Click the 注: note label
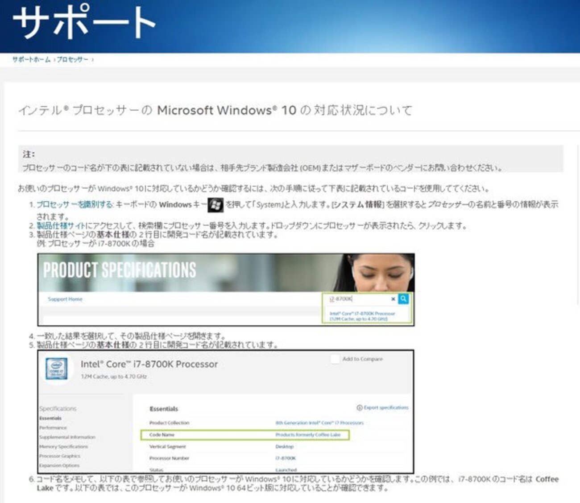 coord(29,154)
